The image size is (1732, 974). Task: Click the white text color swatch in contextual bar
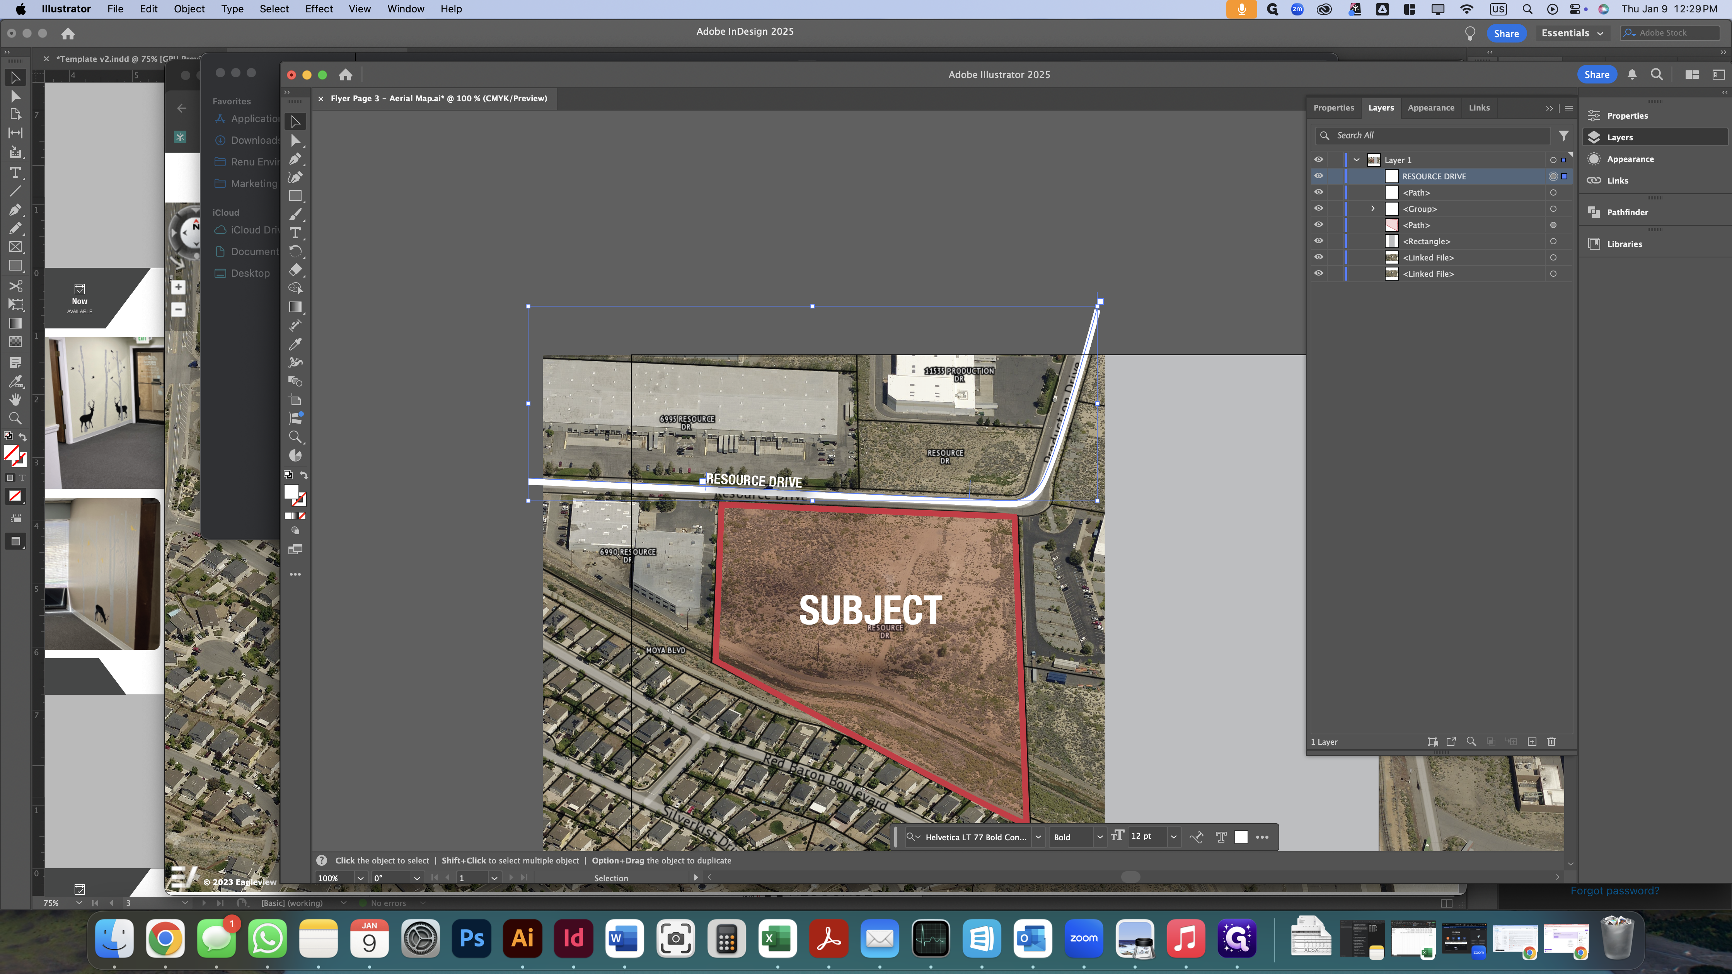pyautogui.click(x=1241, y=837)
